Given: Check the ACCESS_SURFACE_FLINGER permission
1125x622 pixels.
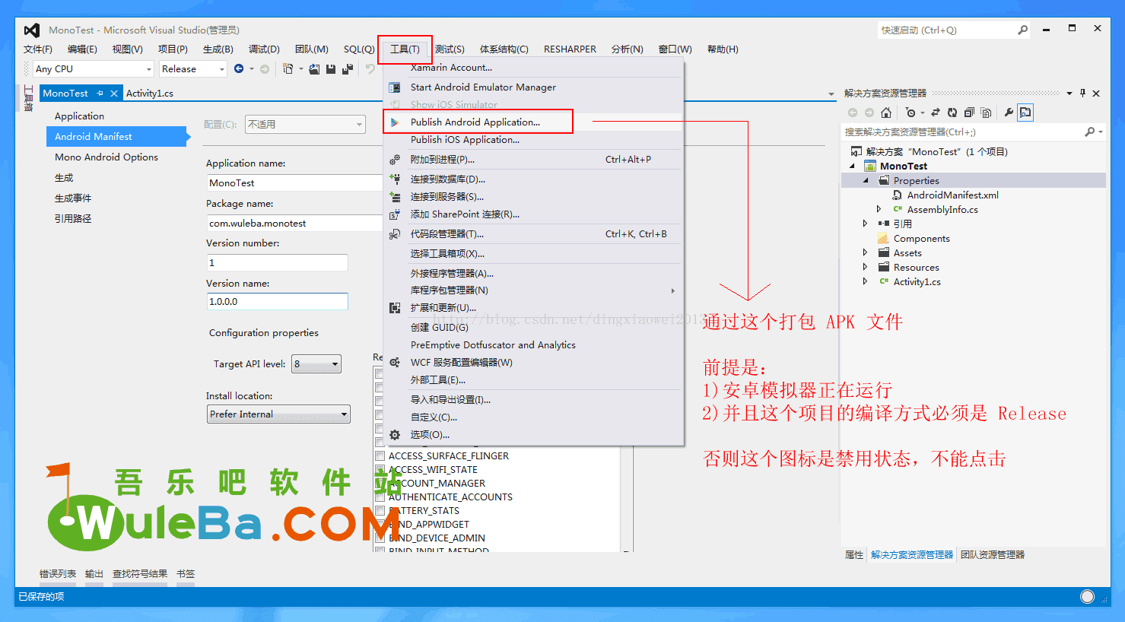Looking at the screenshot, I should click(x=380, y=456).
